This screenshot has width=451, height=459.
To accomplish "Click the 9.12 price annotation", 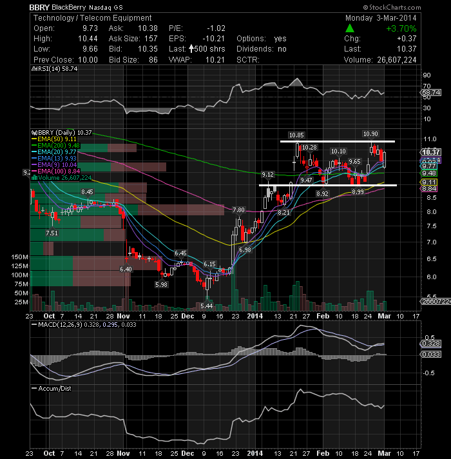I will click(x=267, y=175).
